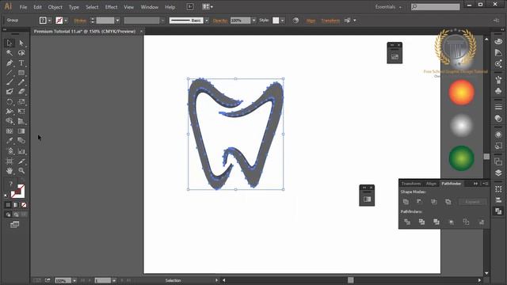The image size is (507, 285).
Task: Select the Artboard tool
Action: [9, 161]
